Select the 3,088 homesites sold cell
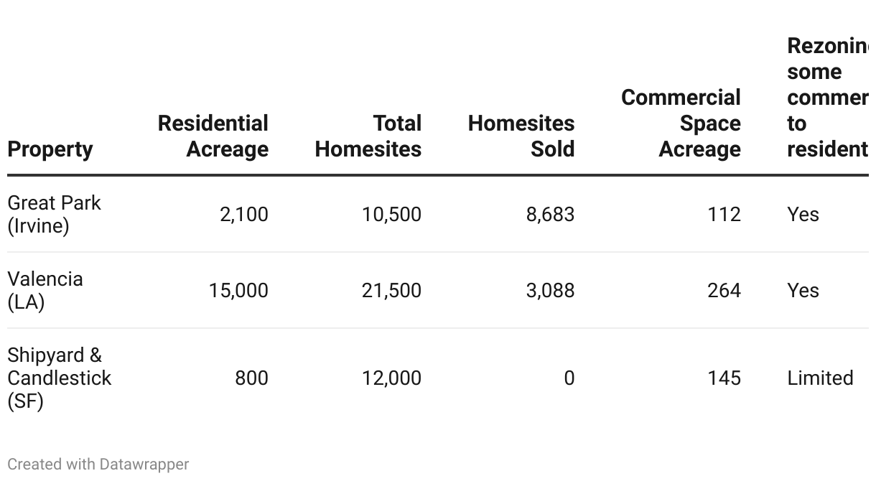 pos(550,291)
